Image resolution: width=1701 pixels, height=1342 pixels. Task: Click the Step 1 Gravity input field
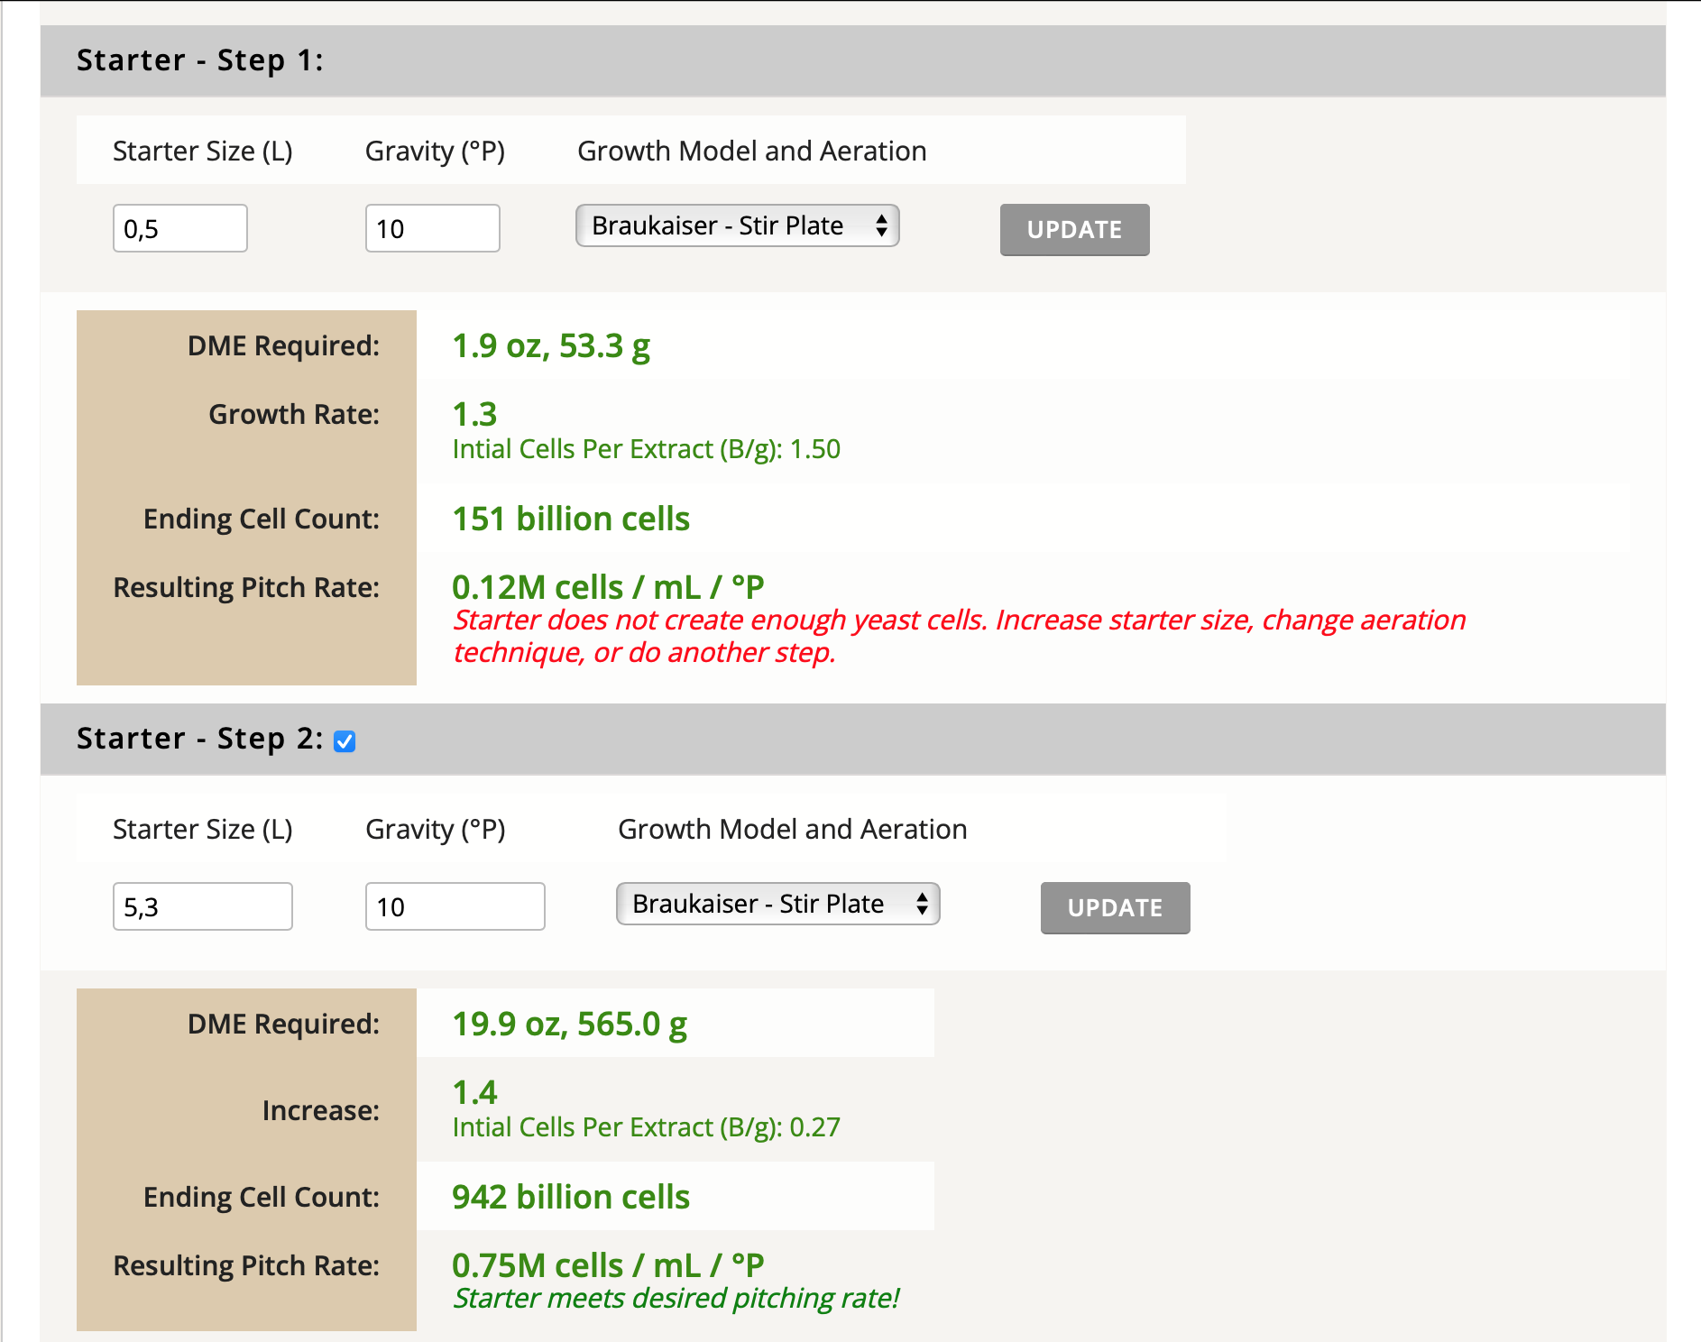click(x=432, y=228)
